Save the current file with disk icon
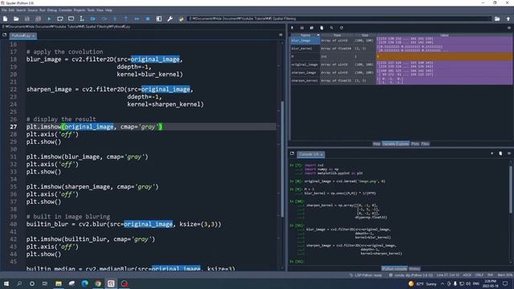 (27, 19)
